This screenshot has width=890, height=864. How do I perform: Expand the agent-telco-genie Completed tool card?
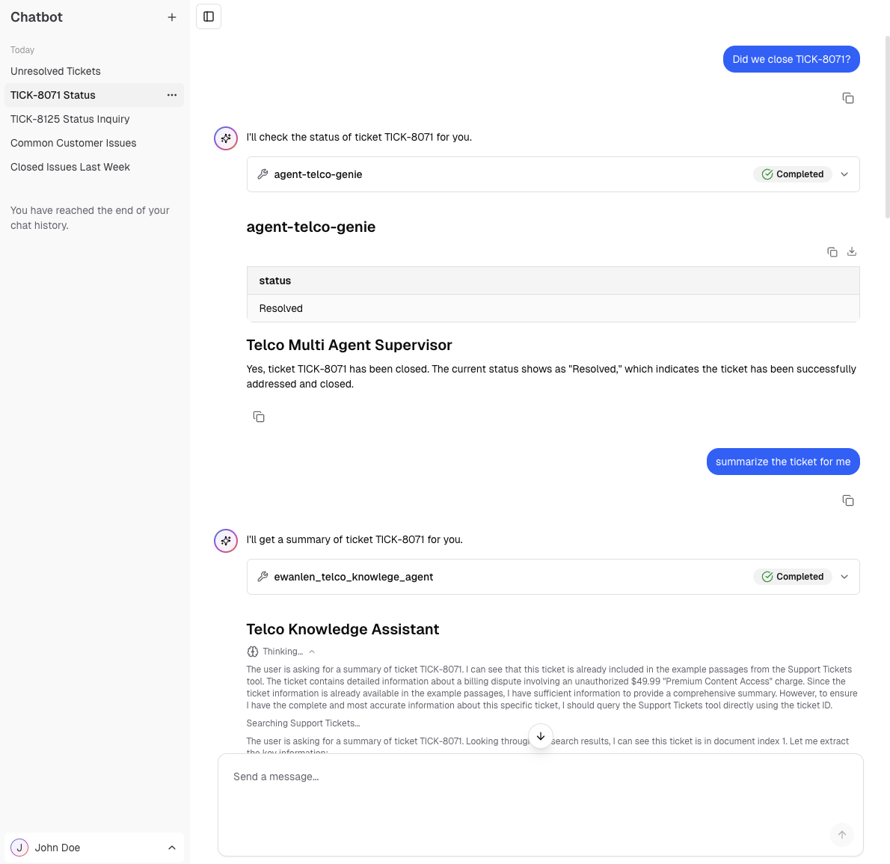point(844,174)
